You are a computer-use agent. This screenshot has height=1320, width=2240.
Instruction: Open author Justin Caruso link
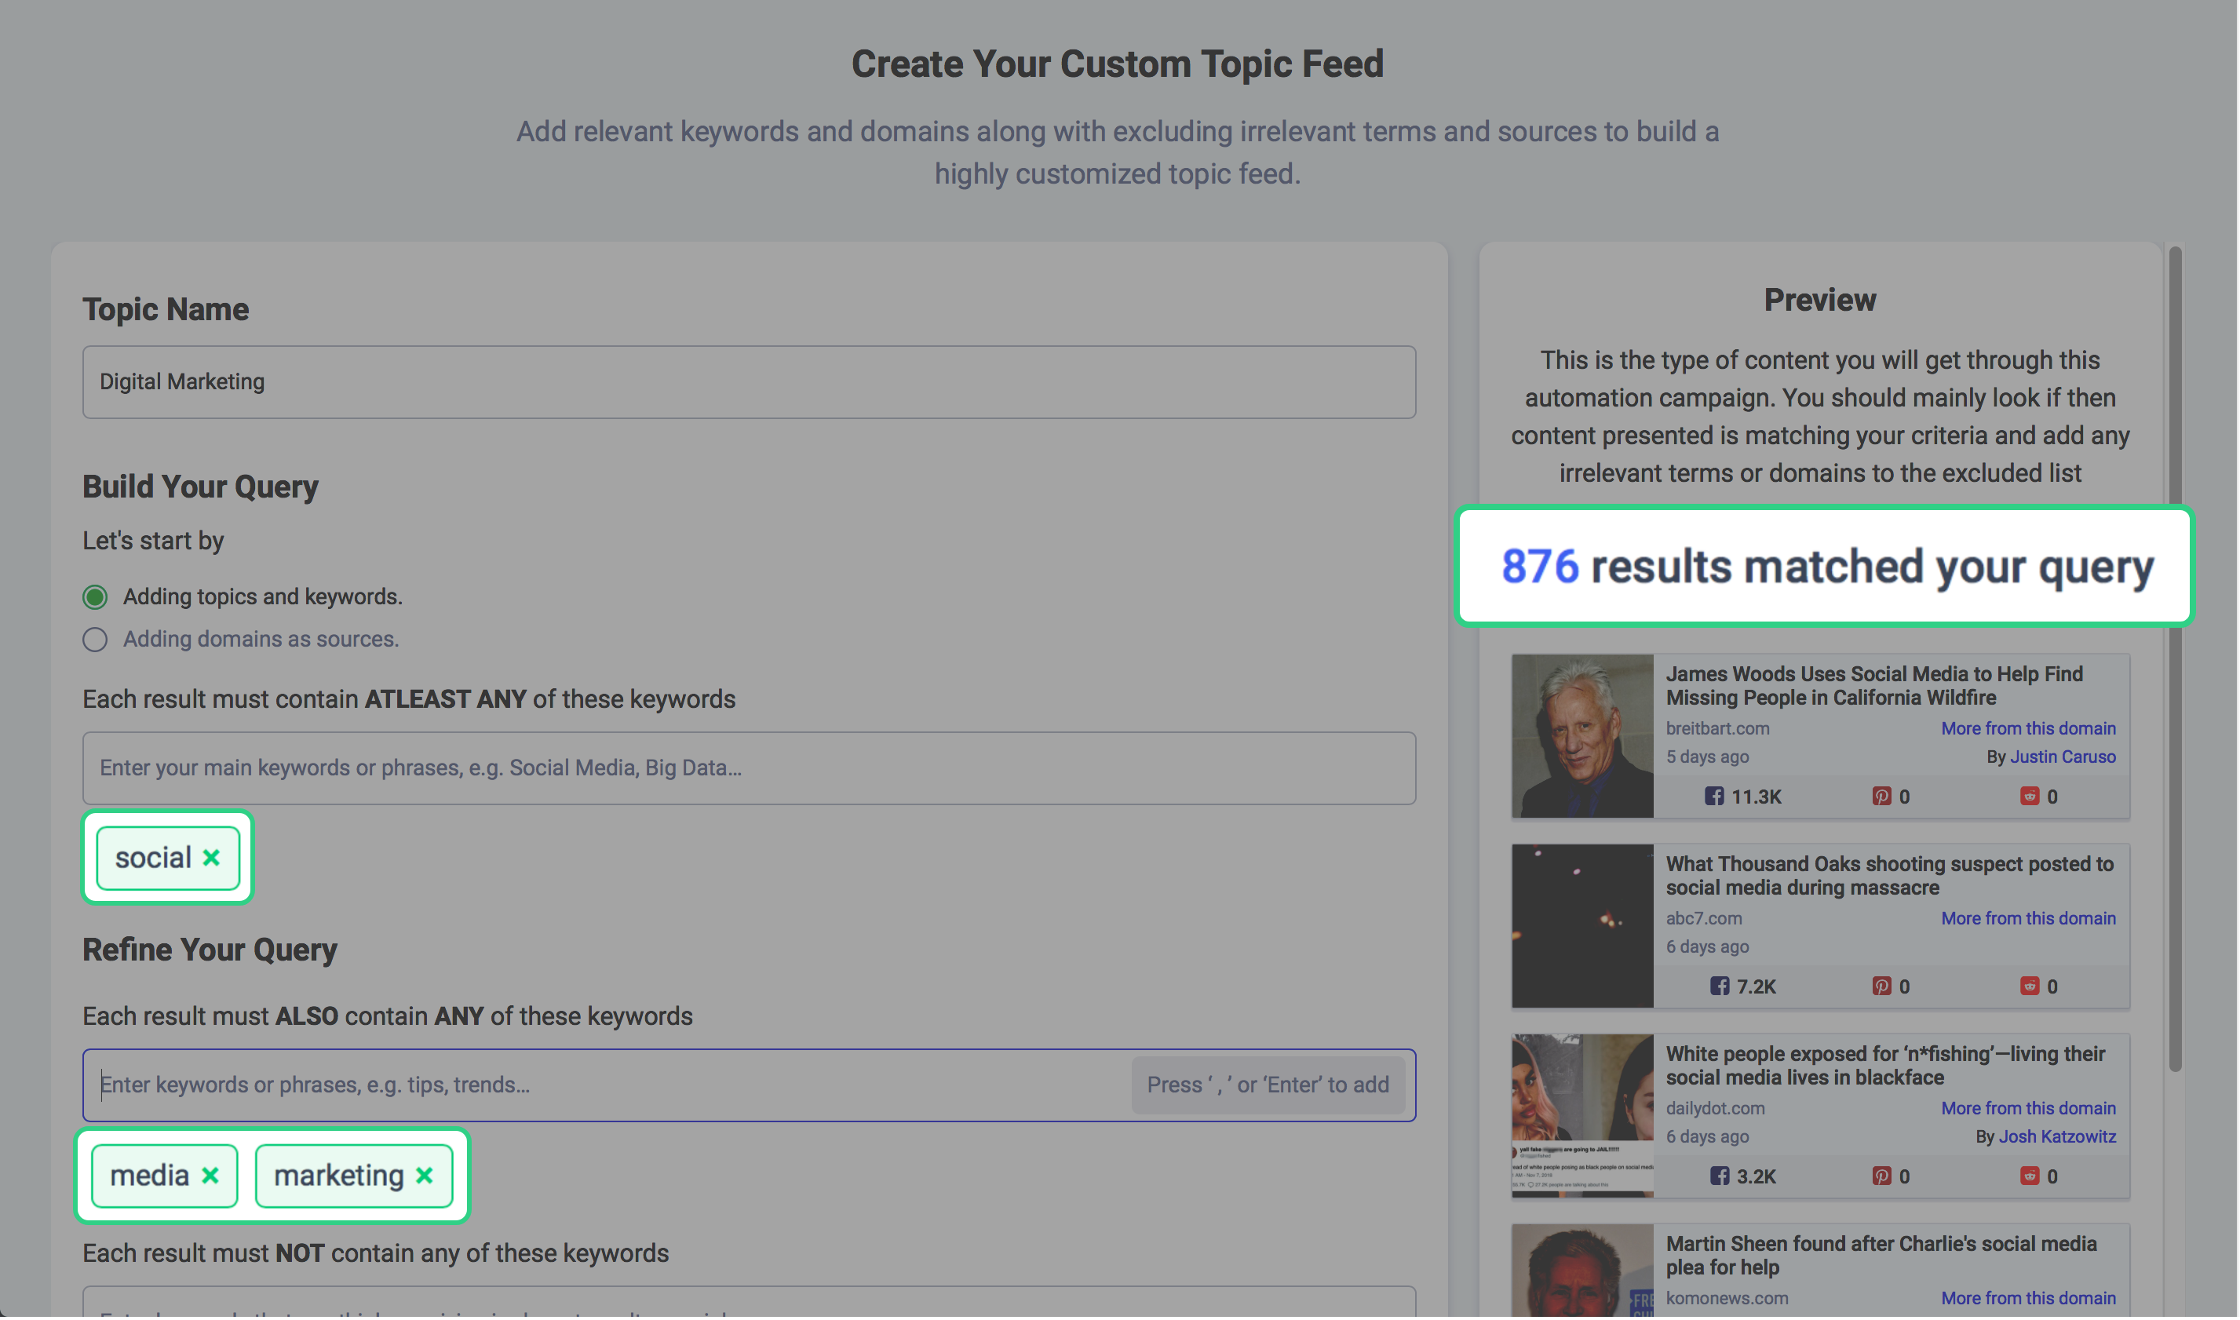click(x=2063, y=758)
